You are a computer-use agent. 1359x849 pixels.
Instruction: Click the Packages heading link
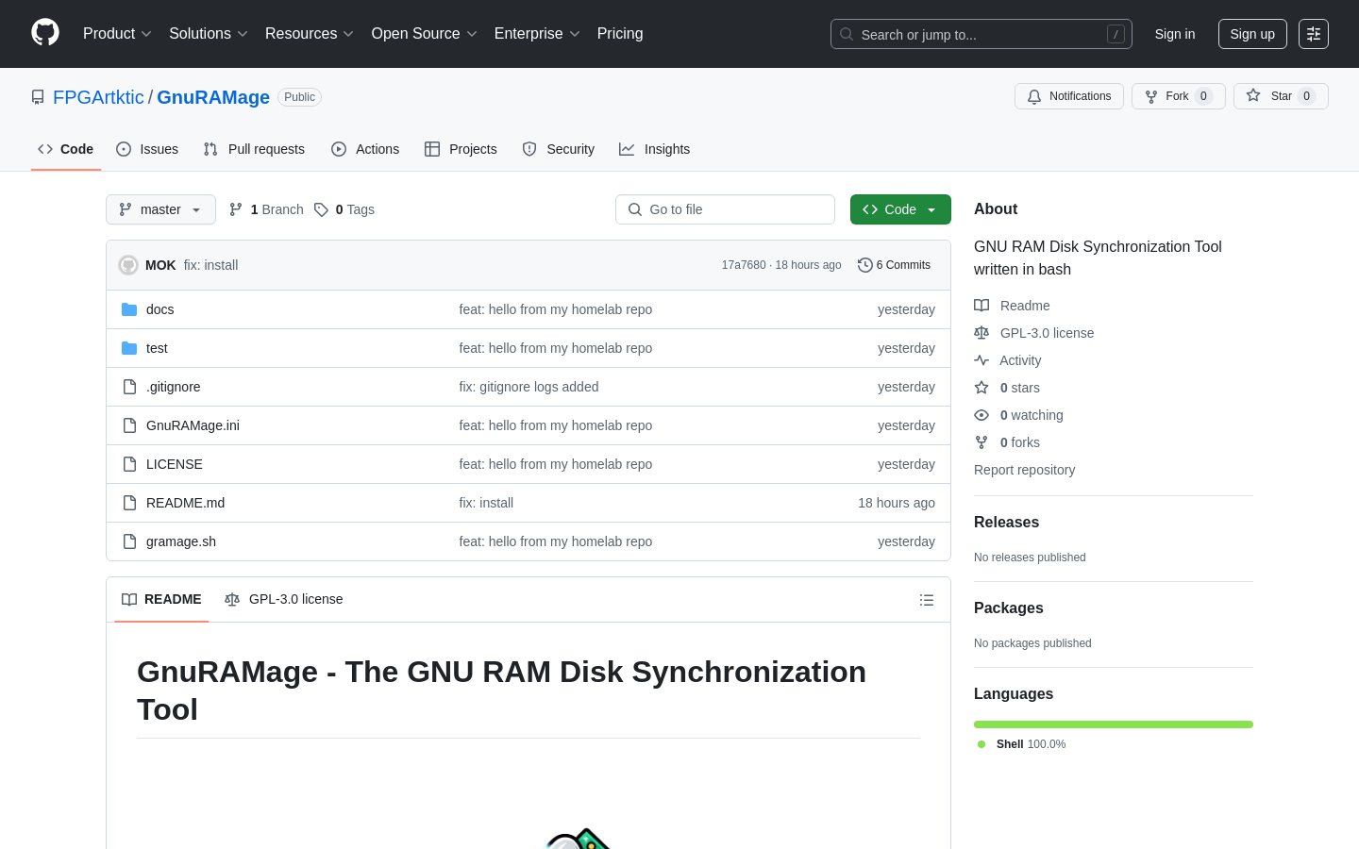pos(1009,608)
